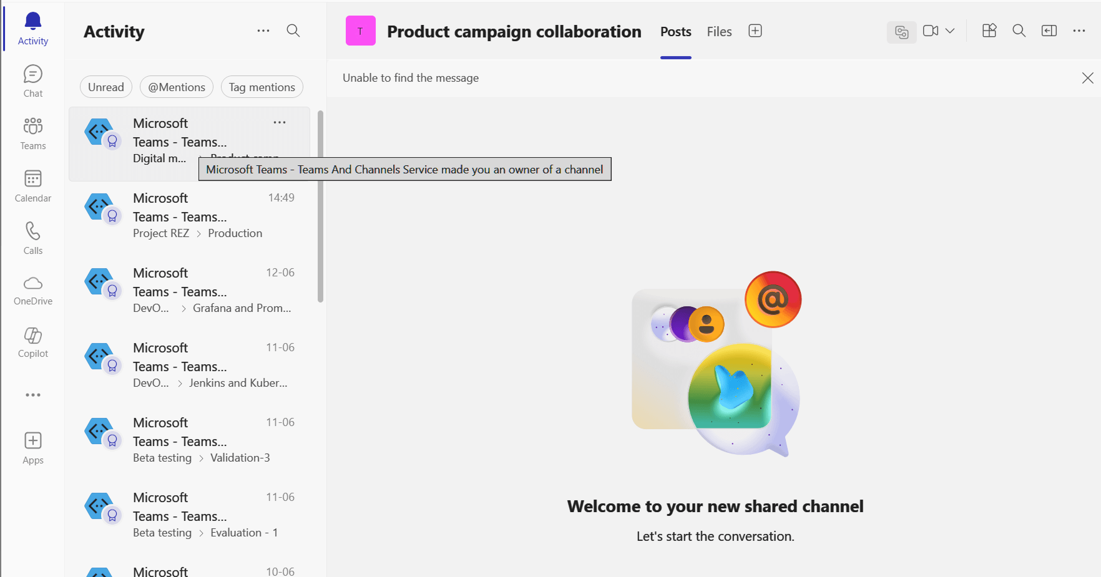Switch to the Files tab
This screenshot has width=1101, height=577.
pos(719,32)
